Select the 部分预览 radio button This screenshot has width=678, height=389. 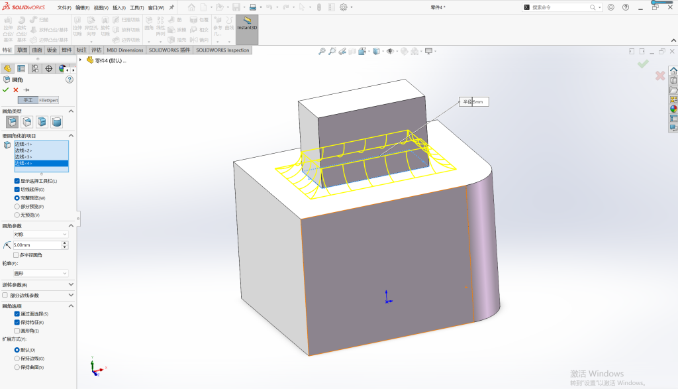[x=17, y=206]
